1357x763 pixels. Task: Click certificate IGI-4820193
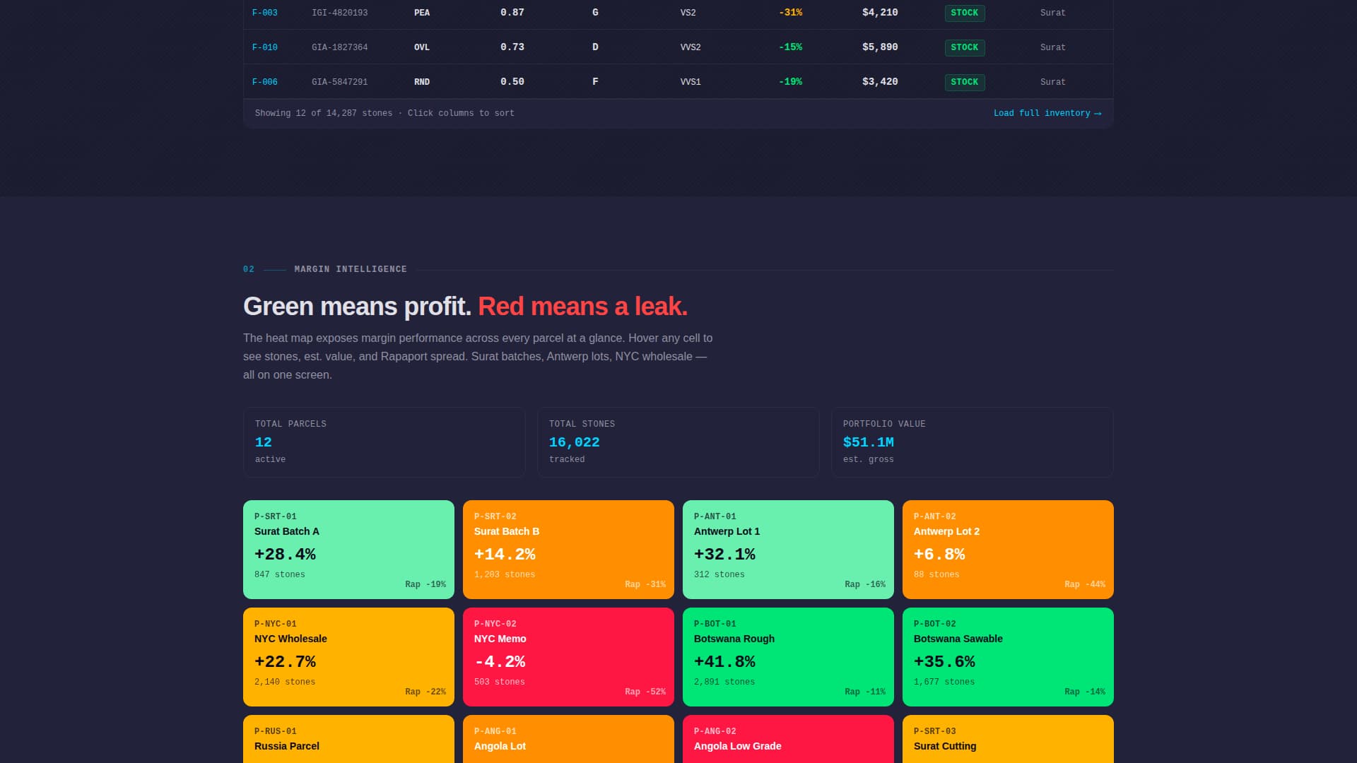pos(339,13)
